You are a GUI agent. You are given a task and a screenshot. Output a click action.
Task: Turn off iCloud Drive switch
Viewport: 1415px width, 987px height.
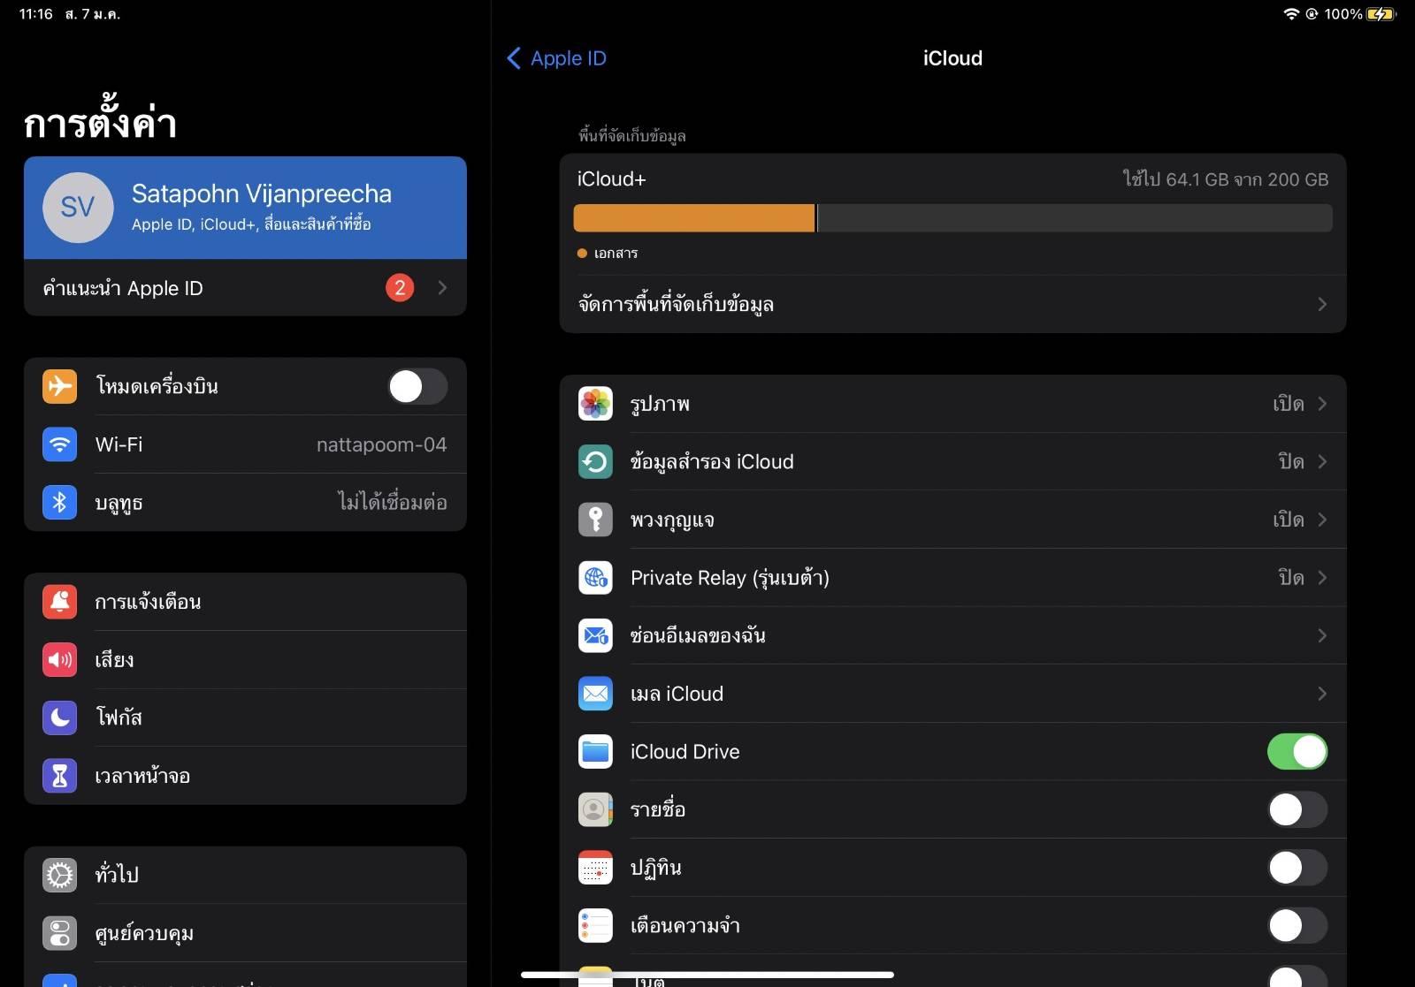1297,752
